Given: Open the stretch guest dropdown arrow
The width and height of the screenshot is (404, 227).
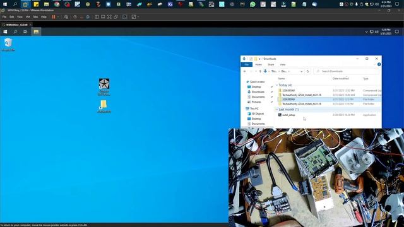Looking at the screenshot, I should tap(138, 17).
